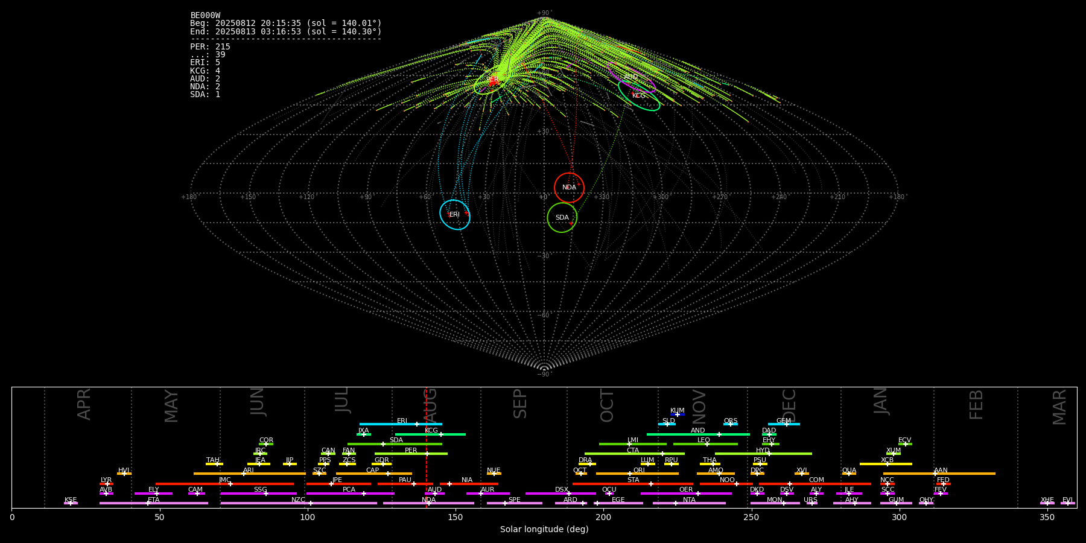Click the 'PER: 215' count in the legend
The width and height of the screenshot is (1086, 543).
coord(210,46)
